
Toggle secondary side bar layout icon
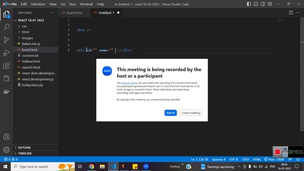click(263, 4)
